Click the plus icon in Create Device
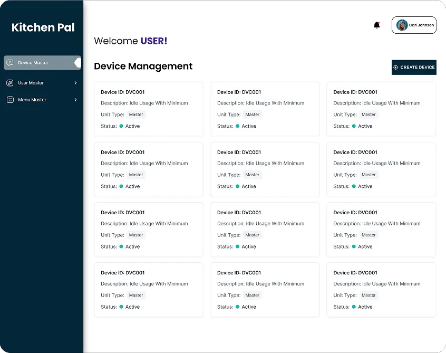 point(396,68)
